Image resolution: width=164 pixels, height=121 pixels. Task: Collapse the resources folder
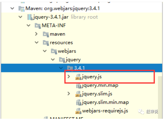pos(37,43)
